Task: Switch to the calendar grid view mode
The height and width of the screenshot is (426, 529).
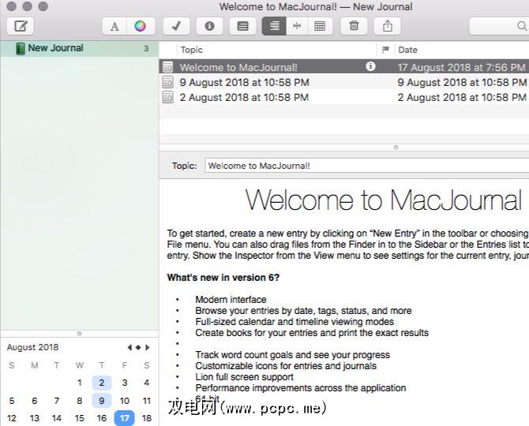Action: pyautogui.click(x=320, y=26)
